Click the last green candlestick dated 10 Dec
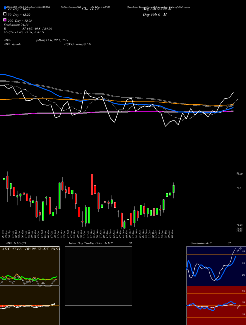246x325 pixels. coord(173,189)
